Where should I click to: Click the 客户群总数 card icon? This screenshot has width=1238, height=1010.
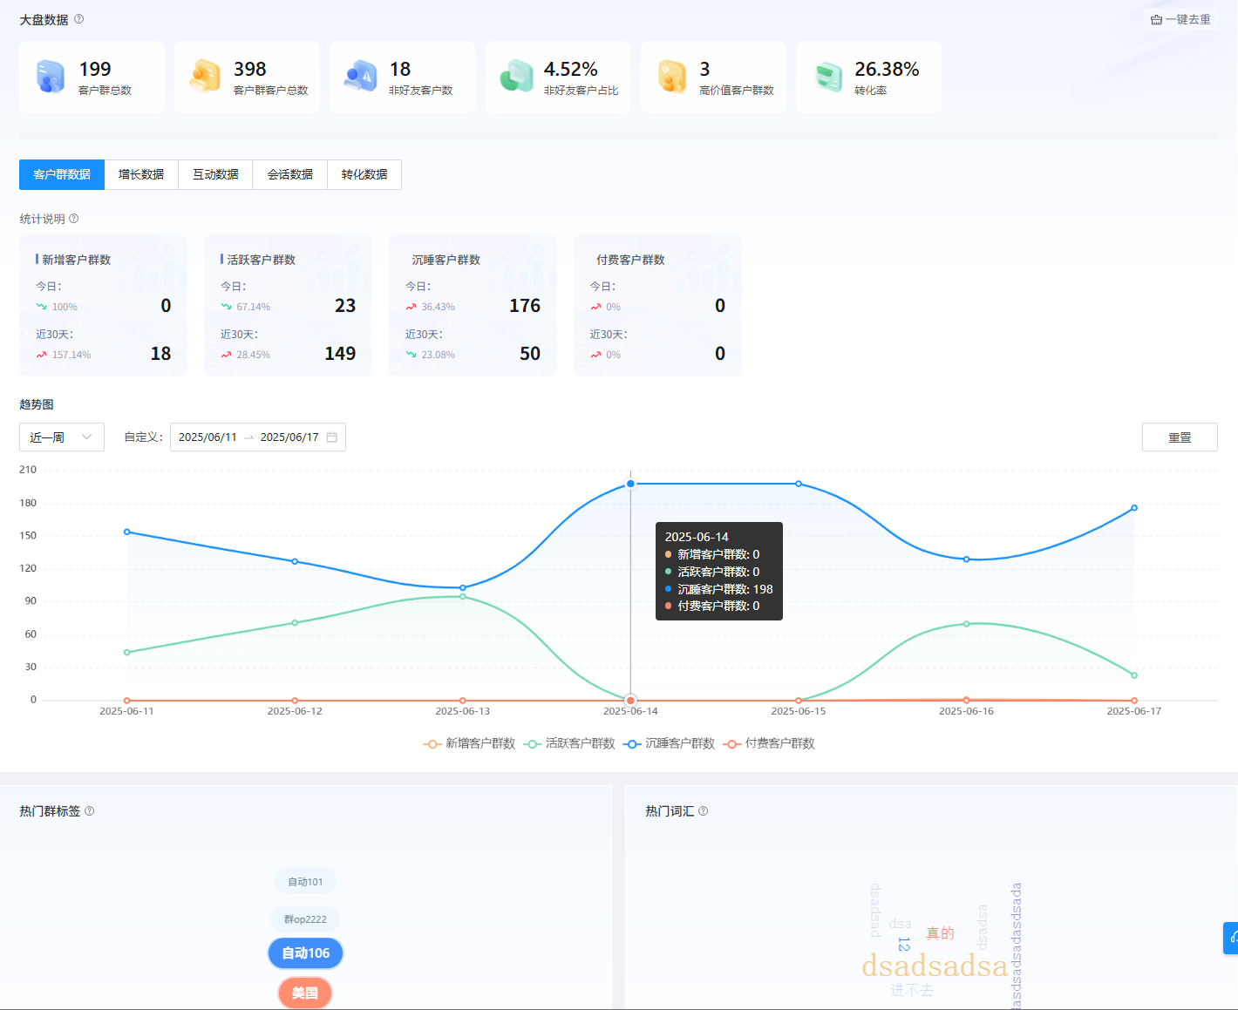(51, 77)
